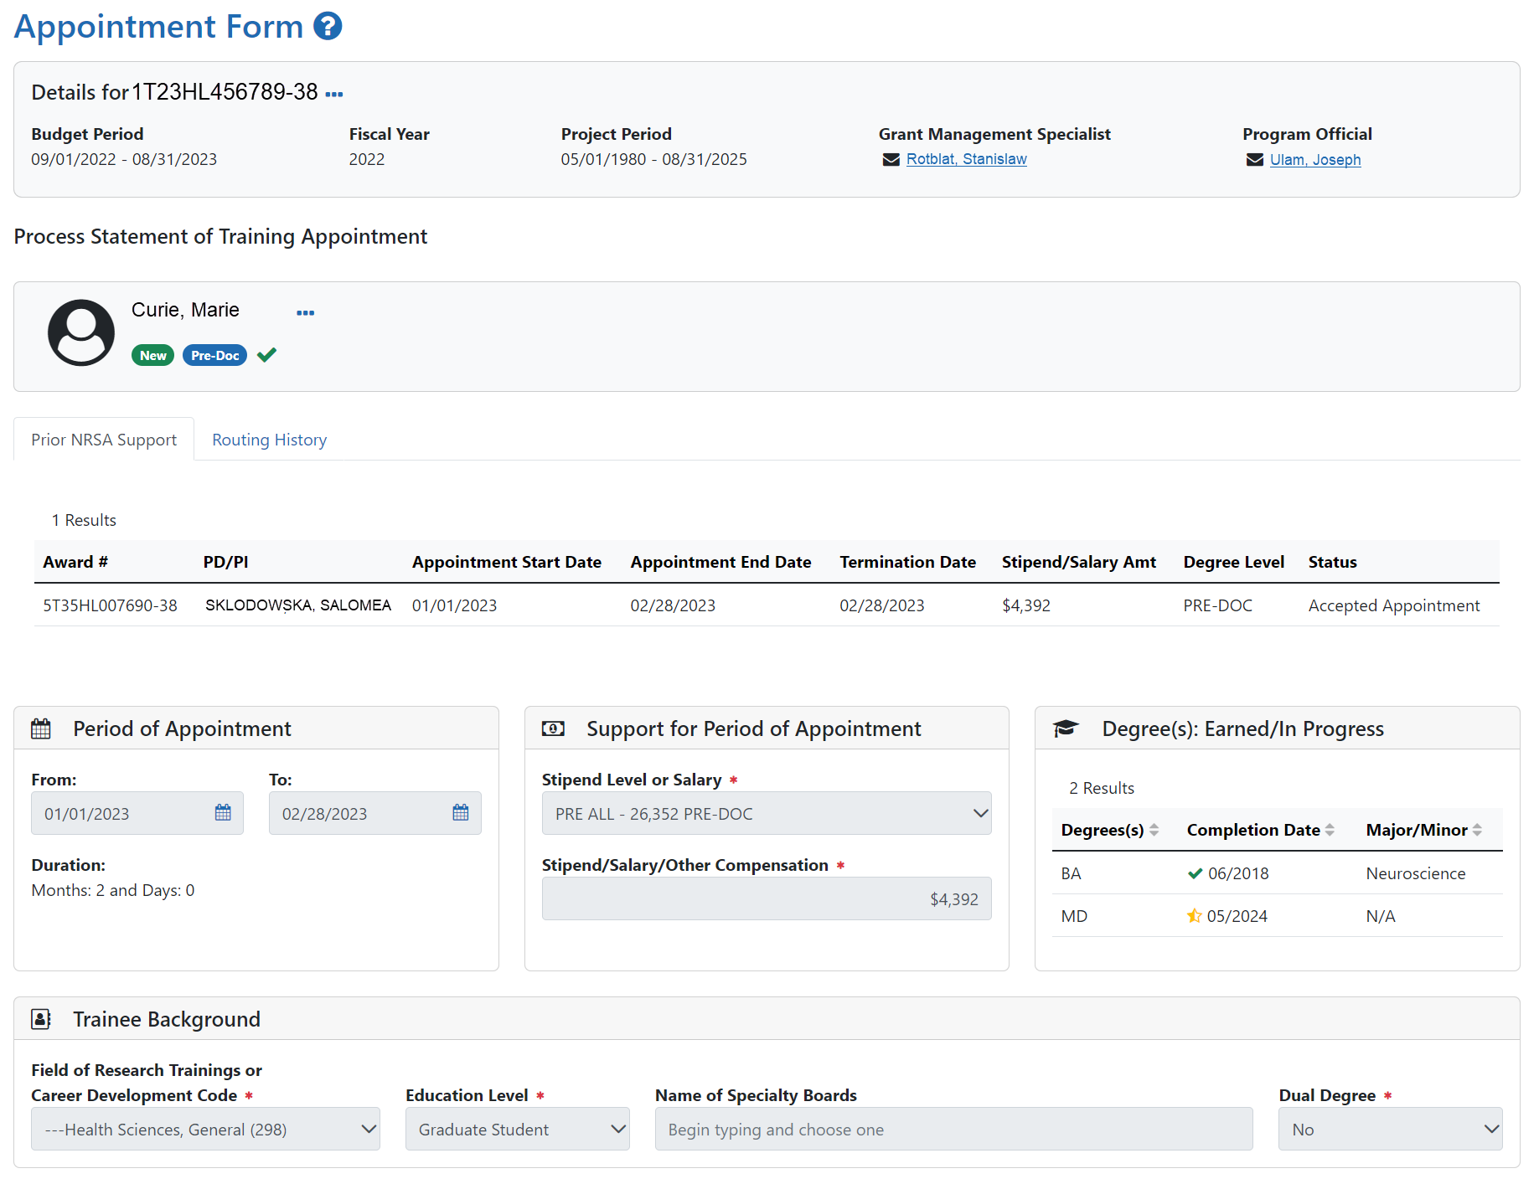
Task: Click the $4,392 stipend amount in table
Action: tap(1026, 605)
